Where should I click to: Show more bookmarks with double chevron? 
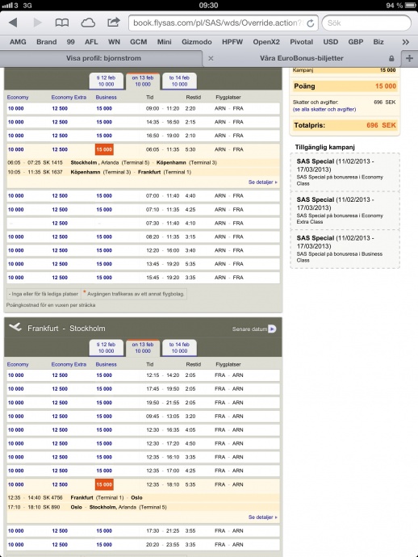pos(406,42)
